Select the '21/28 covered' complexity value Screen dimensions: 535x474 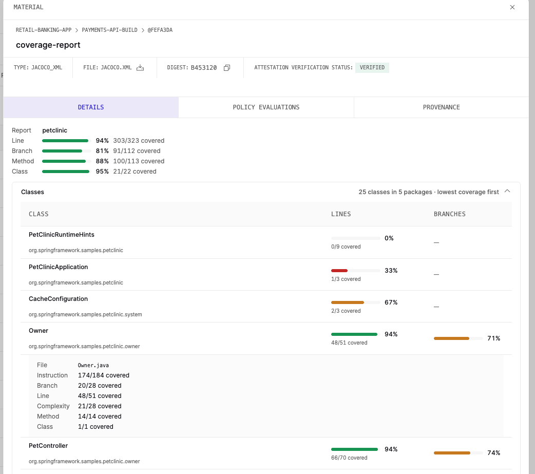tap(100, 406)
